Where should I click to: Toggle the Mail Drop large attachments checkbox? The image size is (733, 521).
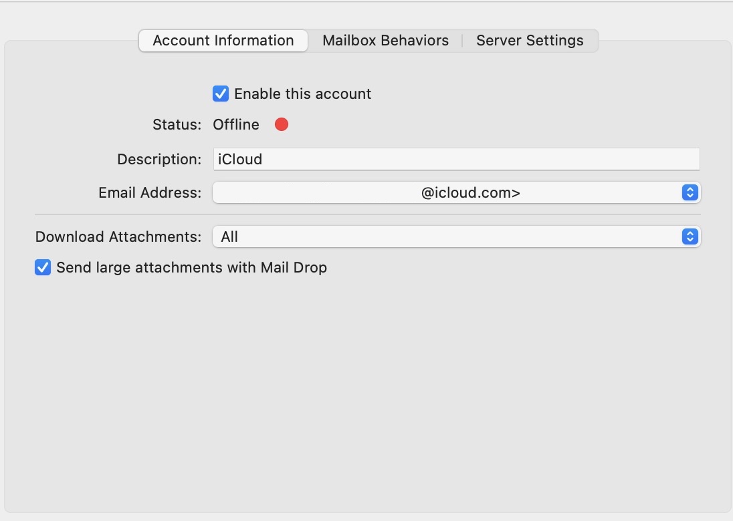coord(43,268)
